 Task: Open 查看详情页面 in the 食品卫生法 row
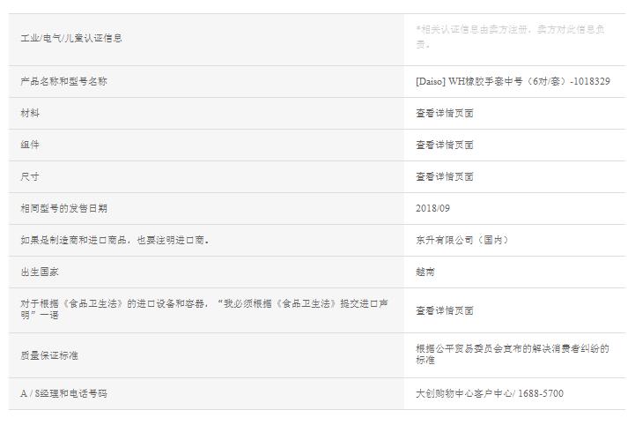click(445, 310)
